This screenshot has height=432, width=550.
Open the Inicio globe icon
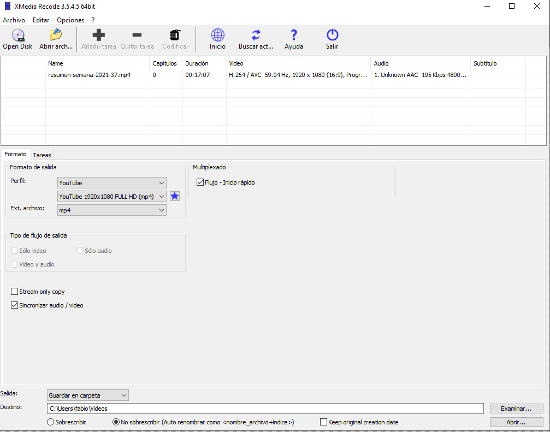(x=217, y=35)
